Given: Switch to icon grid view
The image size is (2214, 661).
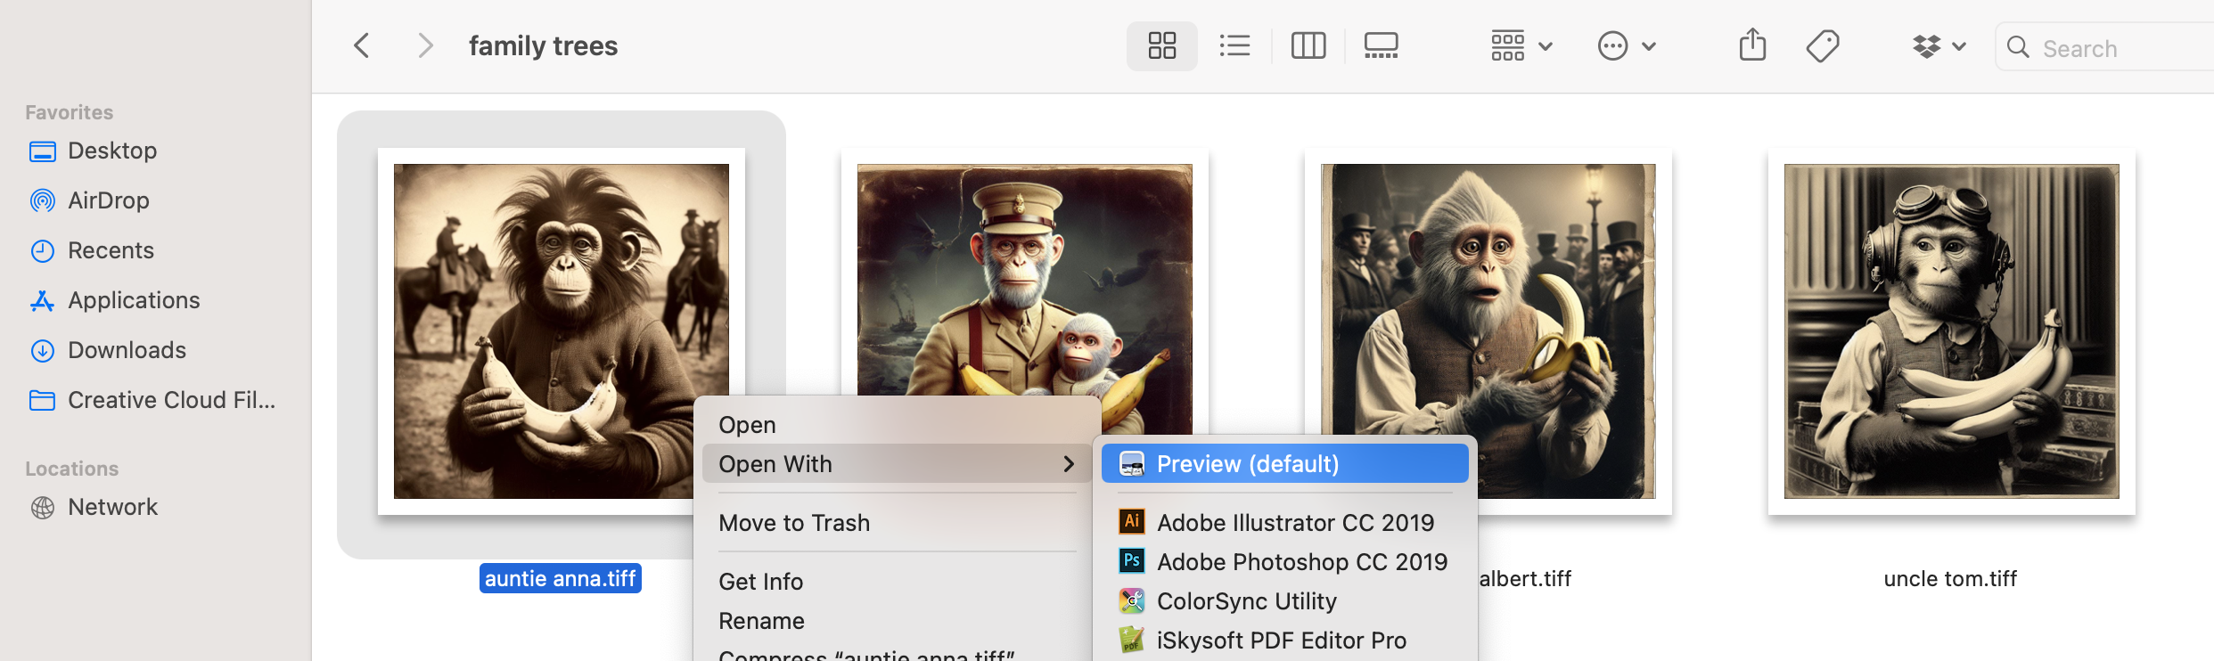Looking at the screenshot, I should [1162, 45].
